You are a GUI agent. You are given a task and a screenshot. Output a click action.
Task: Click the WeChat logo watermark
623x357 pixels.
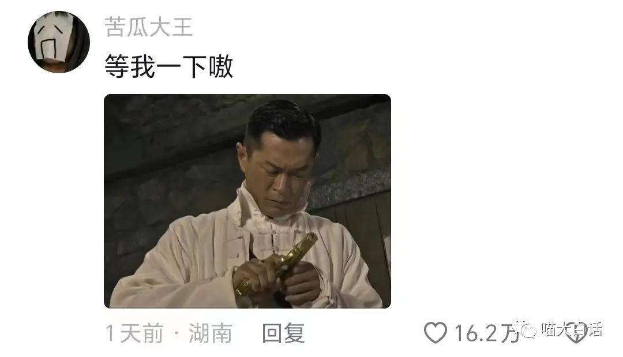[x=524, y=329]
